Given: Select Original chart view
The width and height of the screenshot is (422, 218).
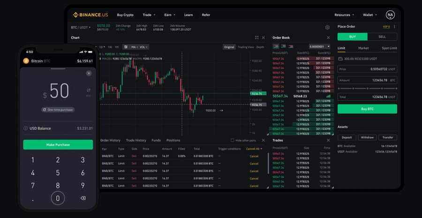Looking at the screenshot, I should (229, 47).
